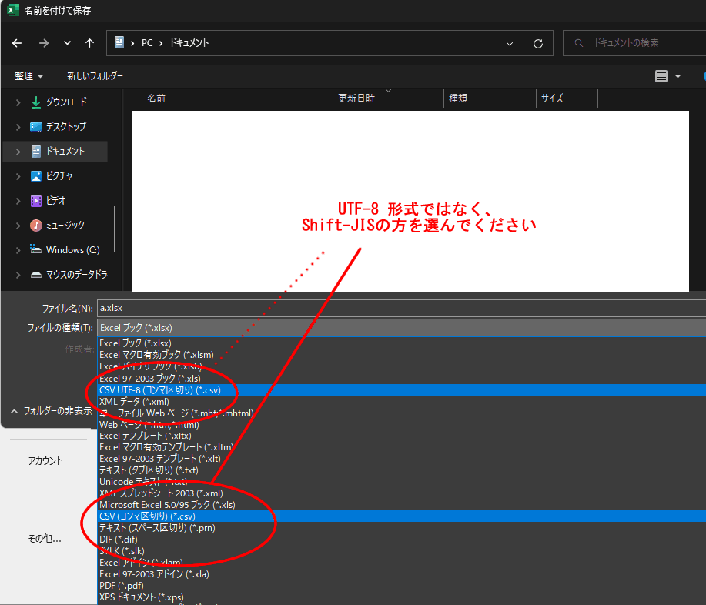Collapse folders with フォルダーの非表示
Viewport: 706px width, 605px height.
tap(51, 411)
